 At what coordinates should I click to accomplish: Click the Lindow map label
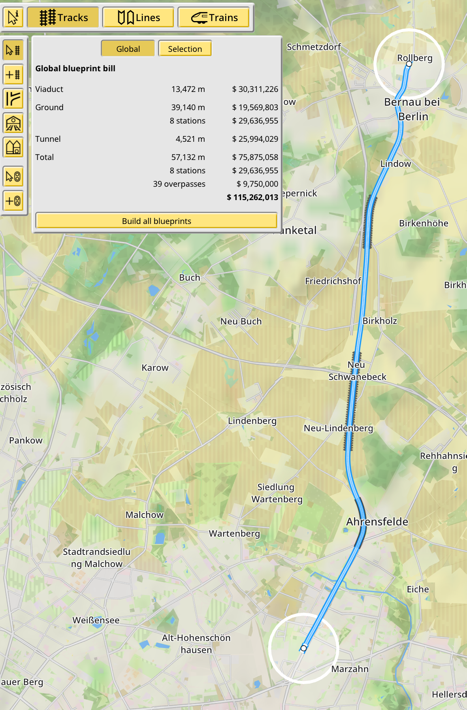click(x=396, y=164)
